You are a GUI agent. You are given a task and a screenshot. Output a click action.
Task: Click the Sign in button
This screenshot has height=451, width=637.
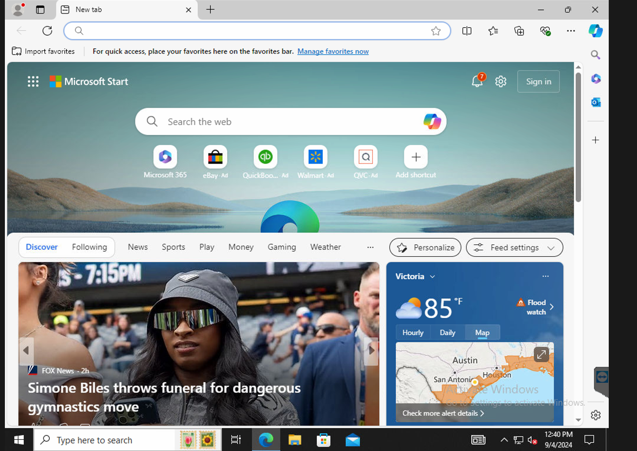tap(539, 82)
